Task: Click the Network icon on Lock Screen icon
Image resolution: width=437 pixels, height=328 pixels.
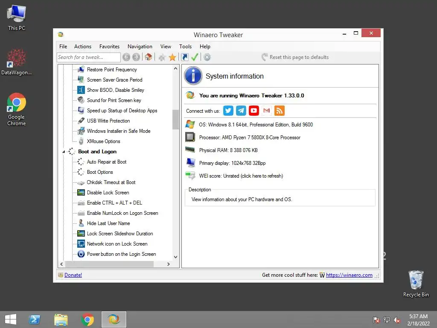Action: [x=81, y=244]
